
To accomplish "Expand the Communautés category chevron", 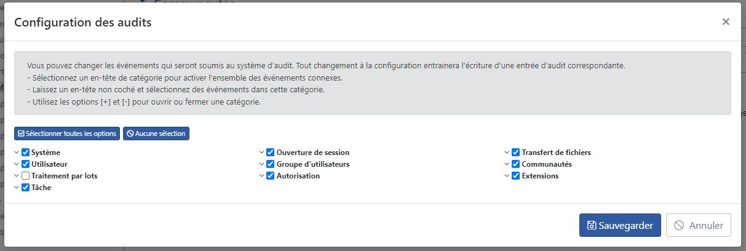I will (x=507, y=164).
